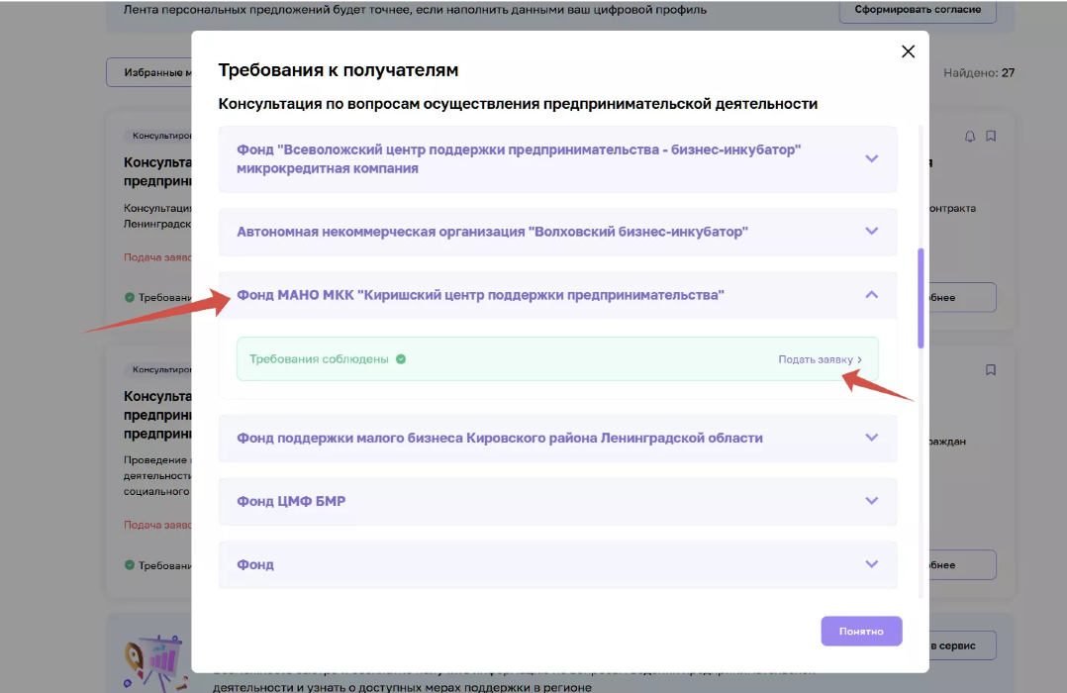Select the Киришский центр поддержки title text
The width and height of the screenshot is (1067, 693).
(480, 295)
